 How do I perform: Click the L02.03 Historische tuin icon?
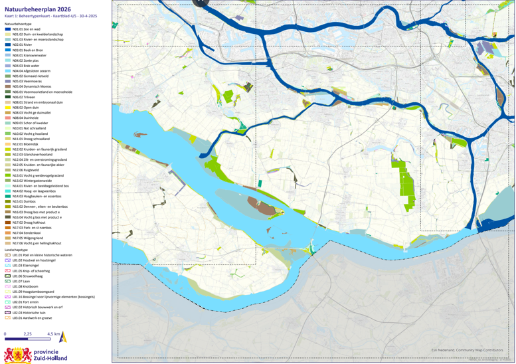(x=8, y=313)
